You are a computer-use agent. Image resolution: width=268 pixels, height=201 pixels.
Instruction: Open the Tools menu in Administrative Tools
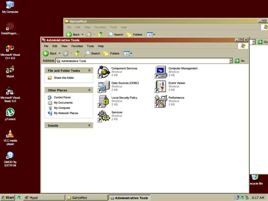(x=90, y=46)
